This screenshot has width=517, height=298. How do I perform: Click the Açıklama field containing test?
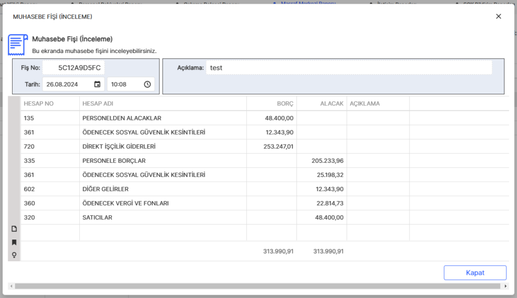pos(348,68)
